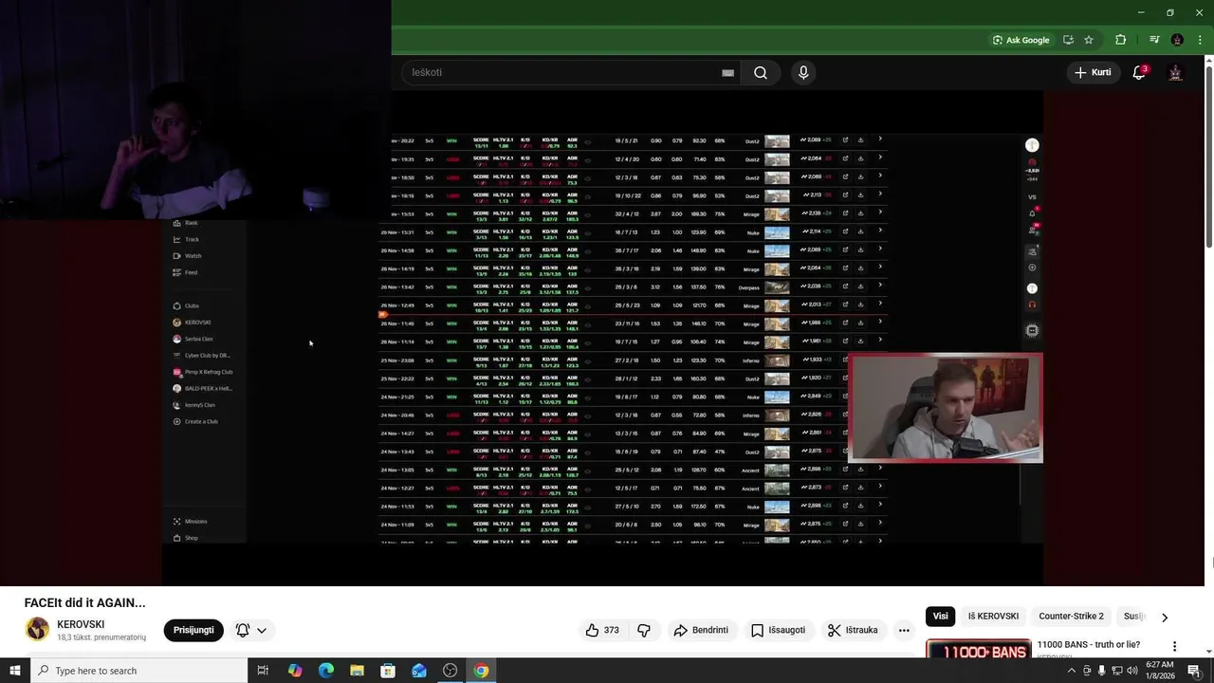Click the Kurti create button
This screenshot has height=683, width=1214.
coord(1093,72)
